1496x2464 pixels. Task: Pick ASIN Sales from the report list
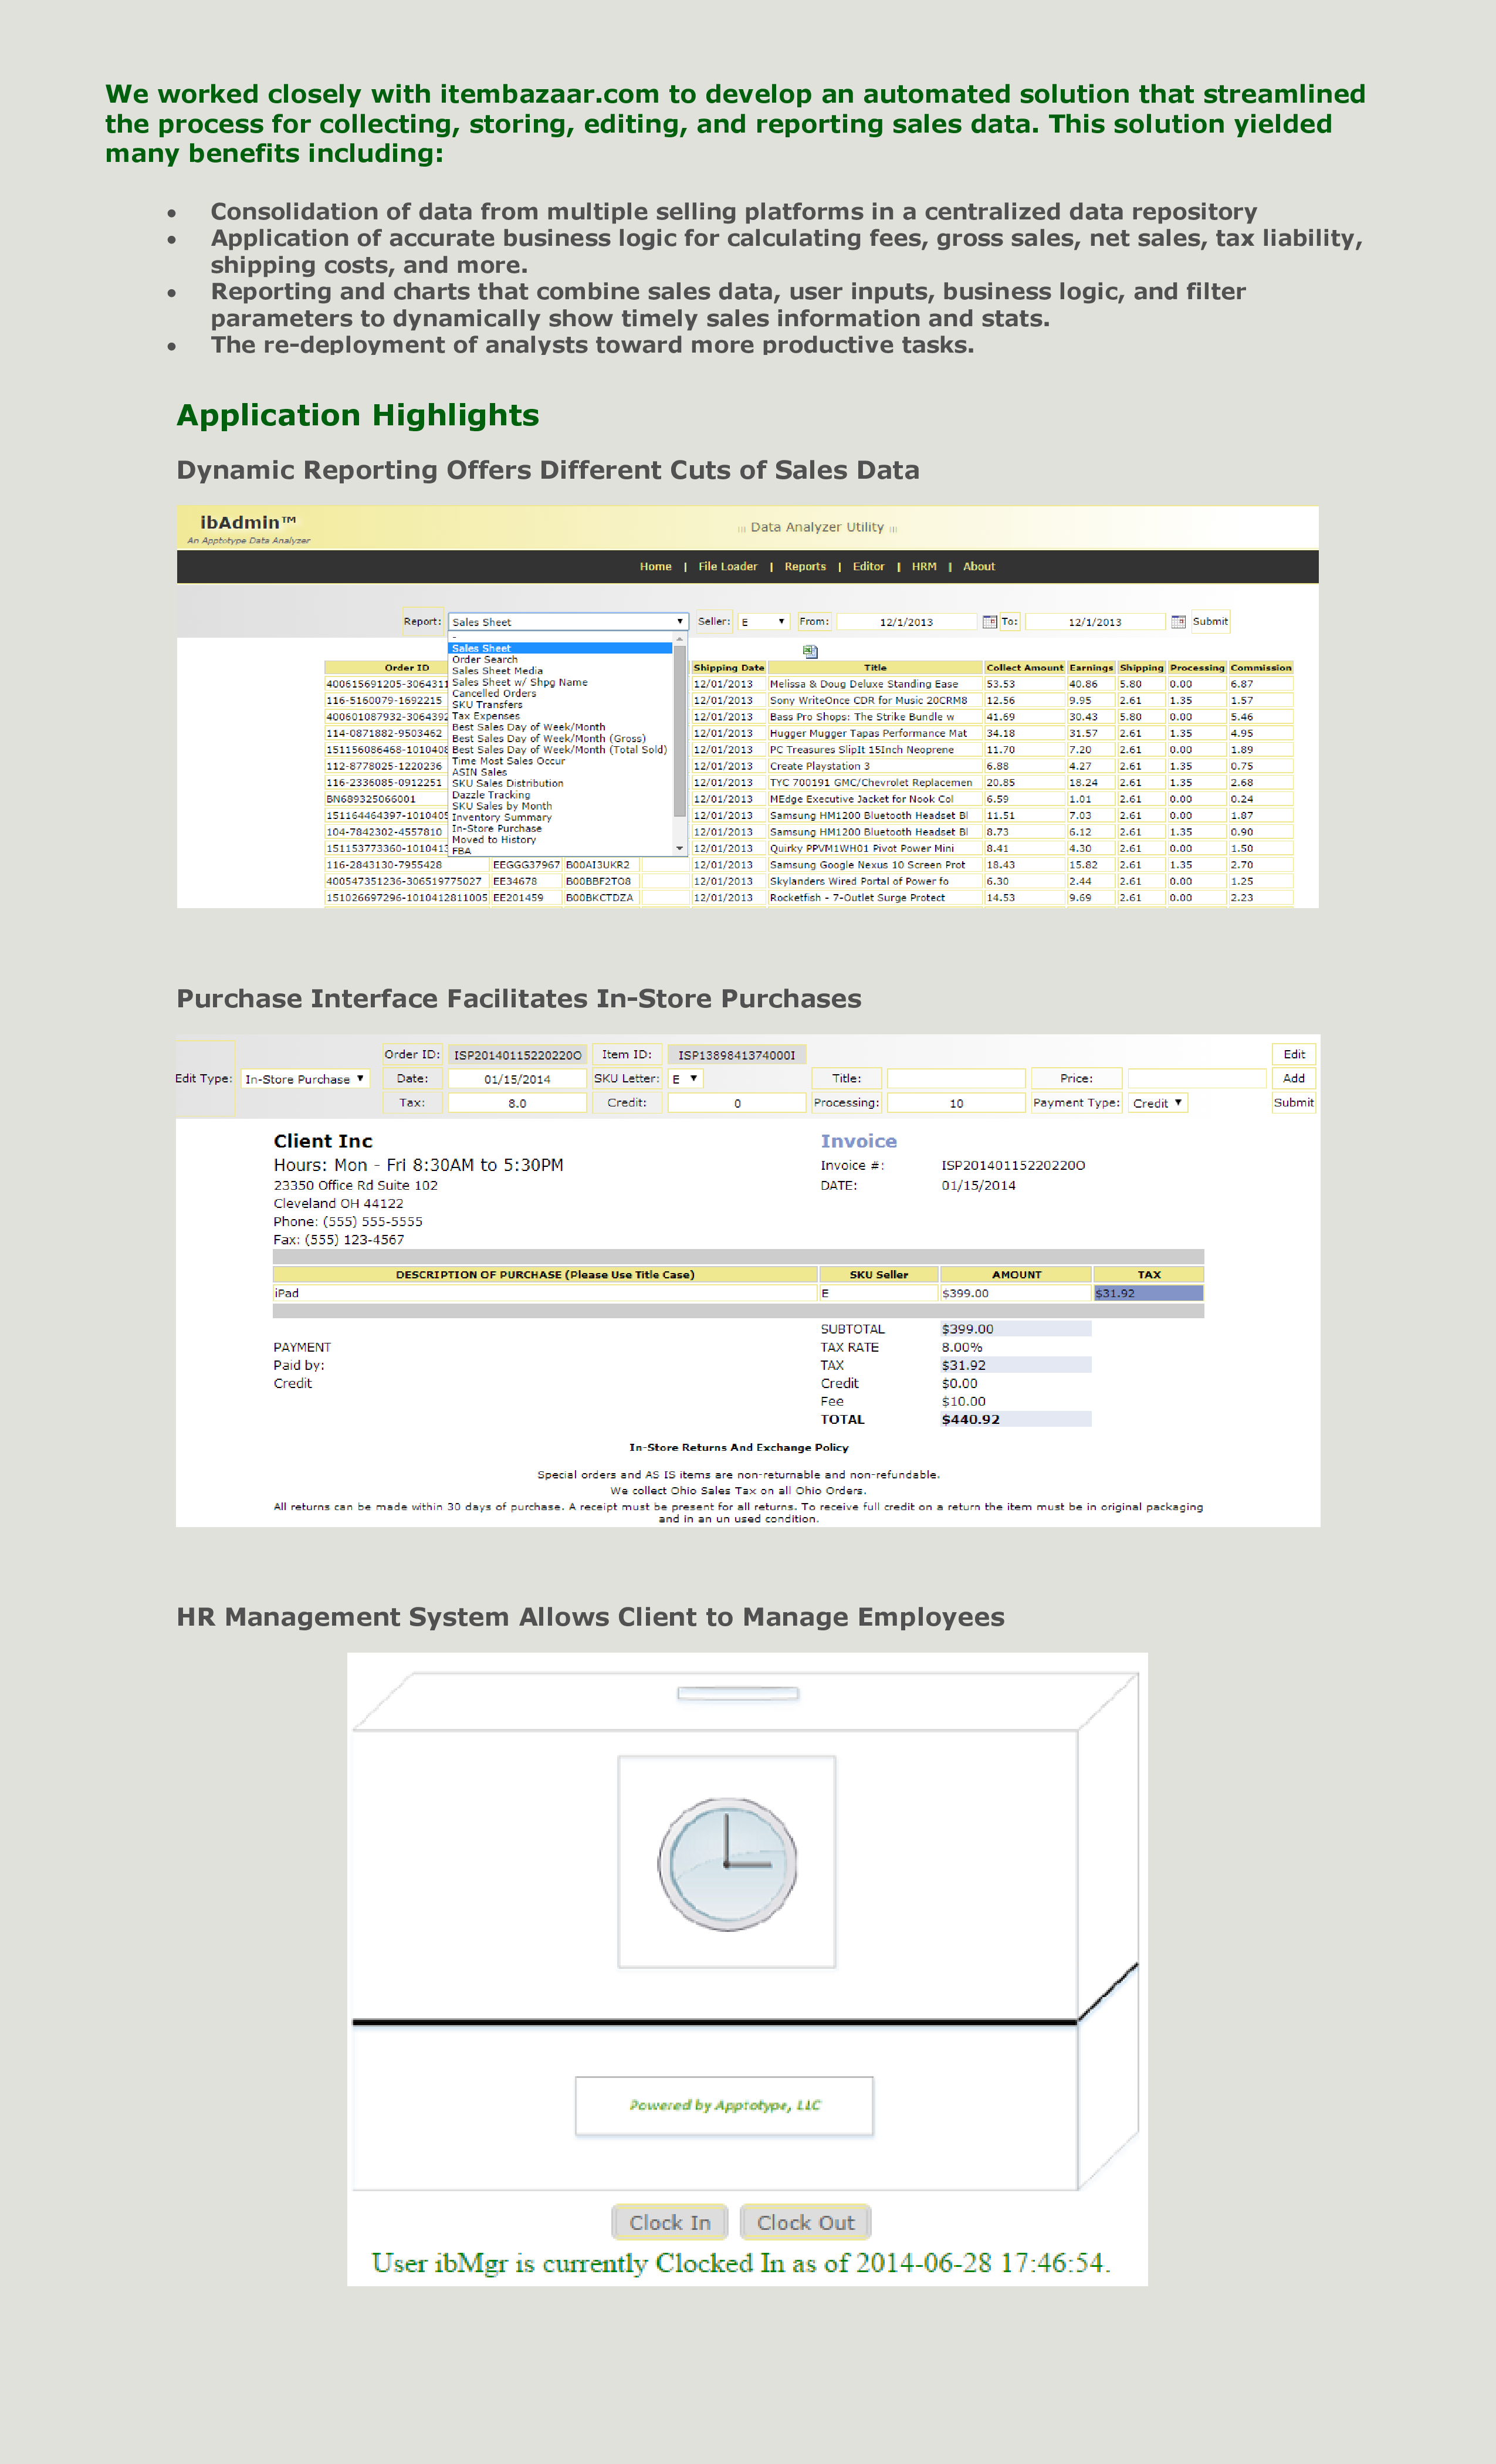(560, 772)
